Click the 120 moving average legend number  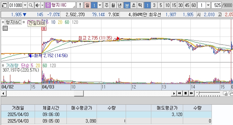pyautogui.click(x=75, y=22)
